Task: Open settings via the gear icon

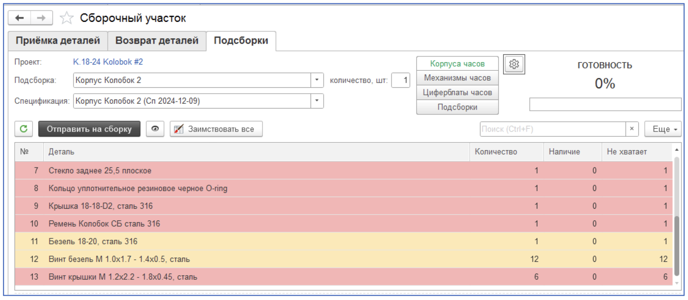Action: (514, 64)
